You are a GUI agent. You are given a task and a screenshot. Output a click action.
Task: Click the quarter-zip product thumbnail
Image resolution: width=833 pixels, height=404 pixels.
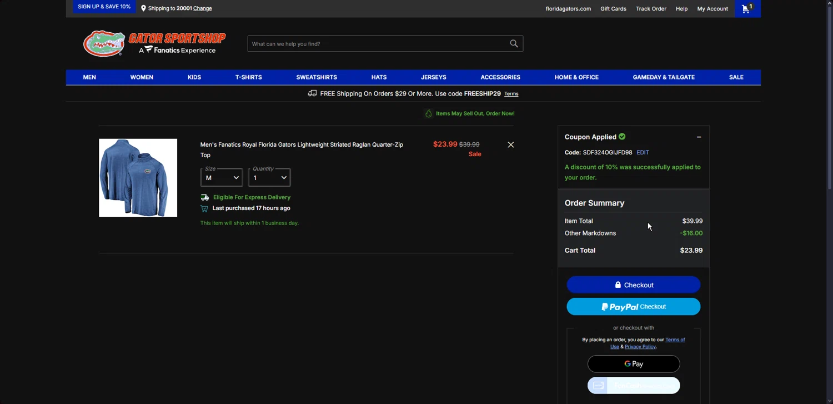point(138,178)
